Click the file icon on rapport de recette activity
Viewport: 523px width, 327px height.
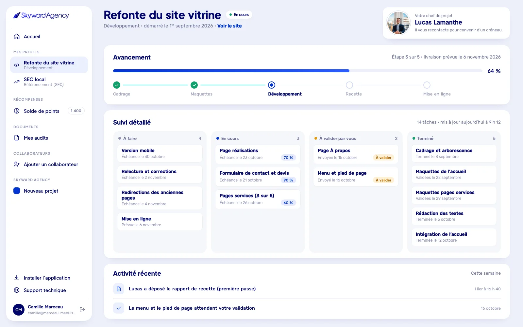tap(119, 289)
